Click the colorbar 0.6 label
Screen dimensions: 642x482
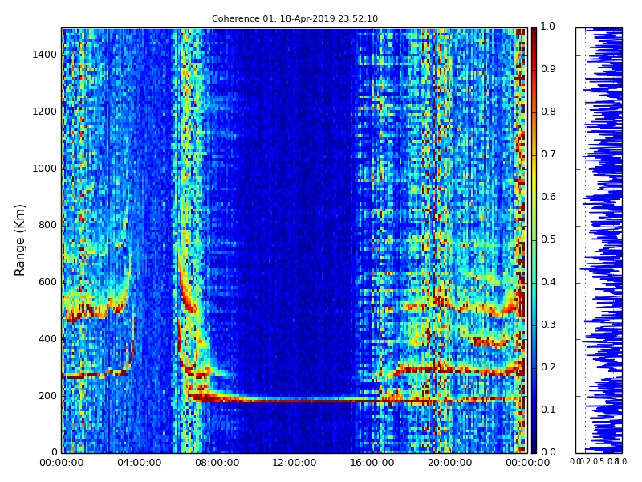[x=548, y=197]
